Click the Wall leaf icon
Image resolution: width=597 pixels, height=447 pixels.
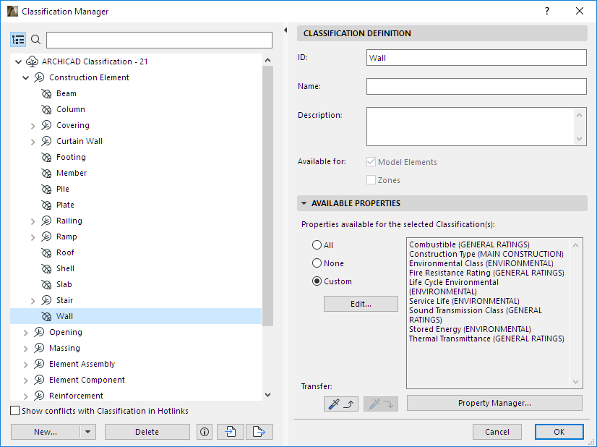[x=46, y=317]
